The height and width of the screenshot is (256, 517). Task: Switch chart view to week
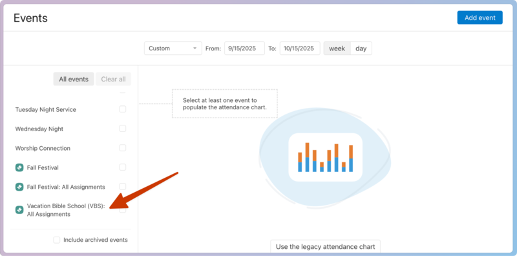pos(337,48)
